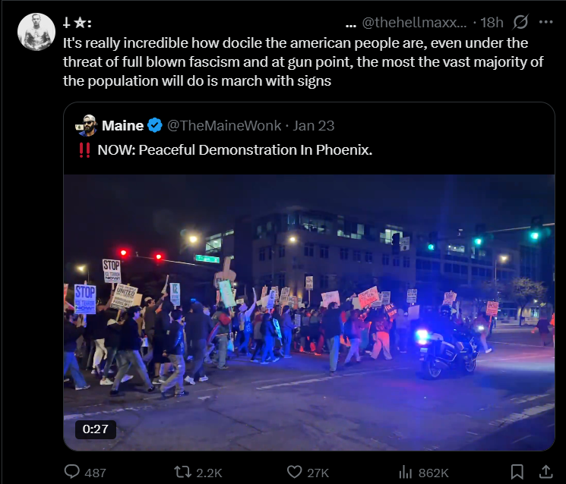Open the Grok explain icon beside 18h

point(521,22)
